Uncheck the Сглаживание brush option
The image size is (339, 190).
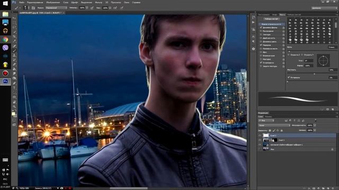[261, 63]
